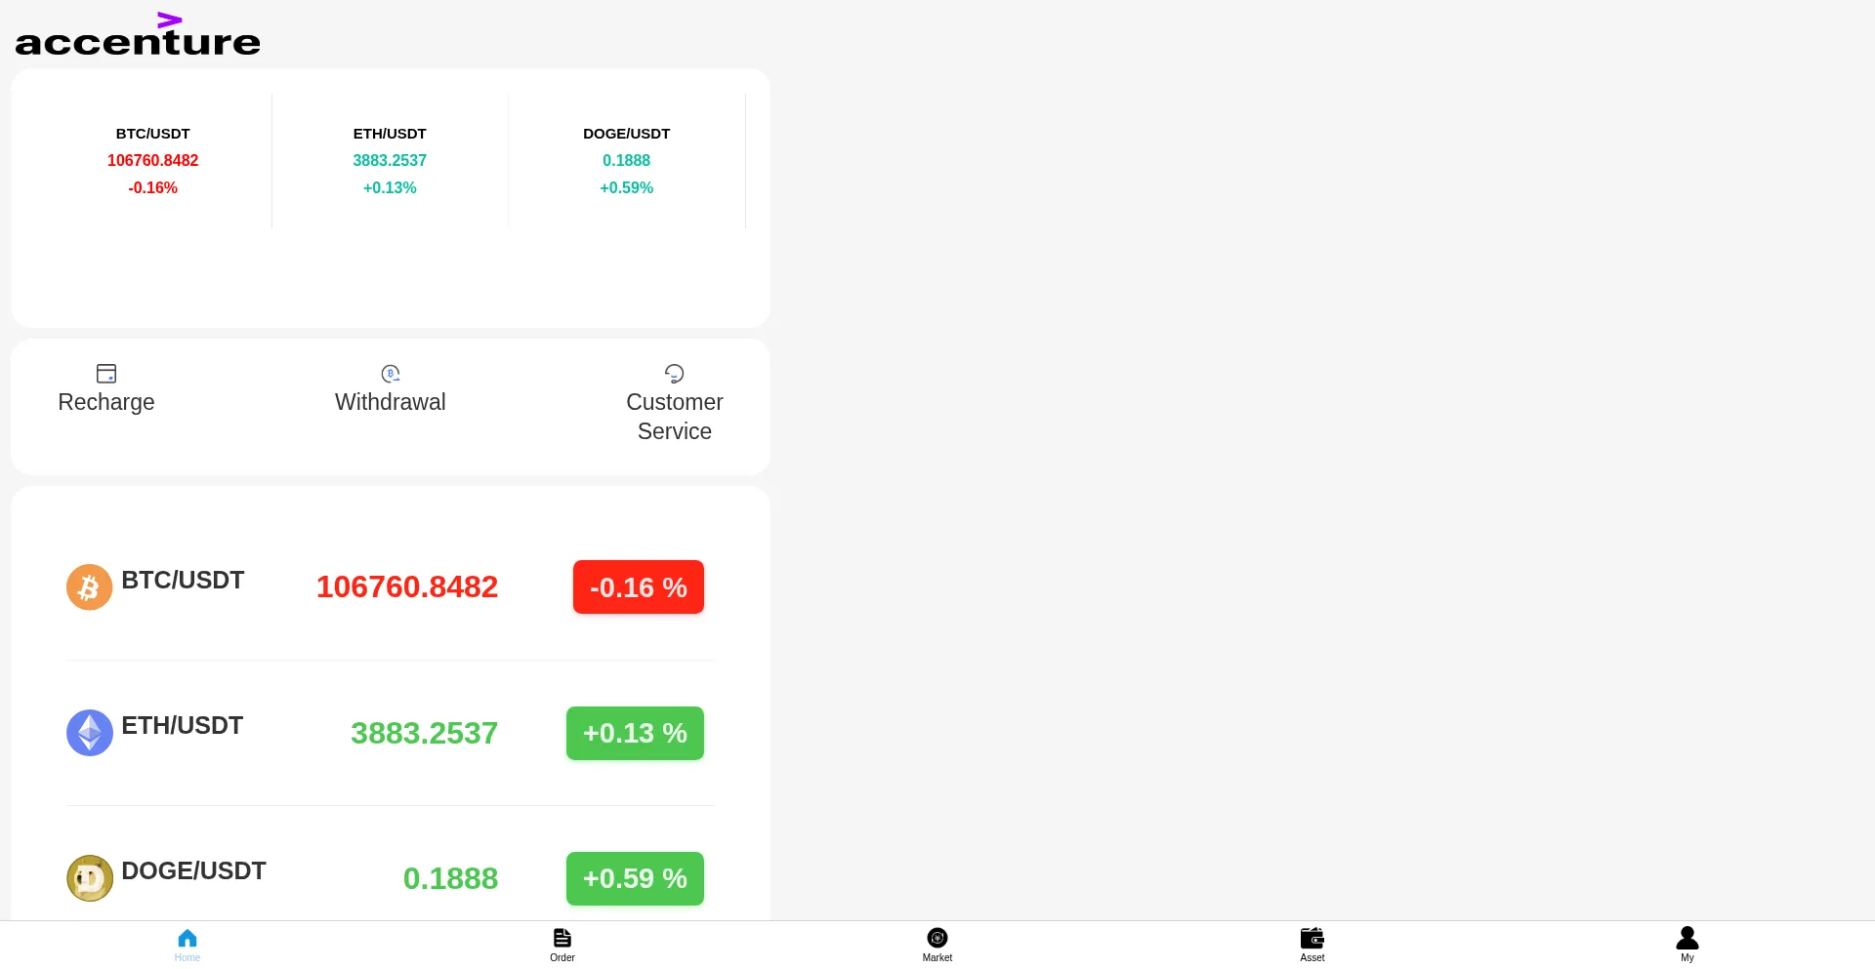Switch to the Order tab
The height and width of the screenshot is (969, 1875).
562,944
